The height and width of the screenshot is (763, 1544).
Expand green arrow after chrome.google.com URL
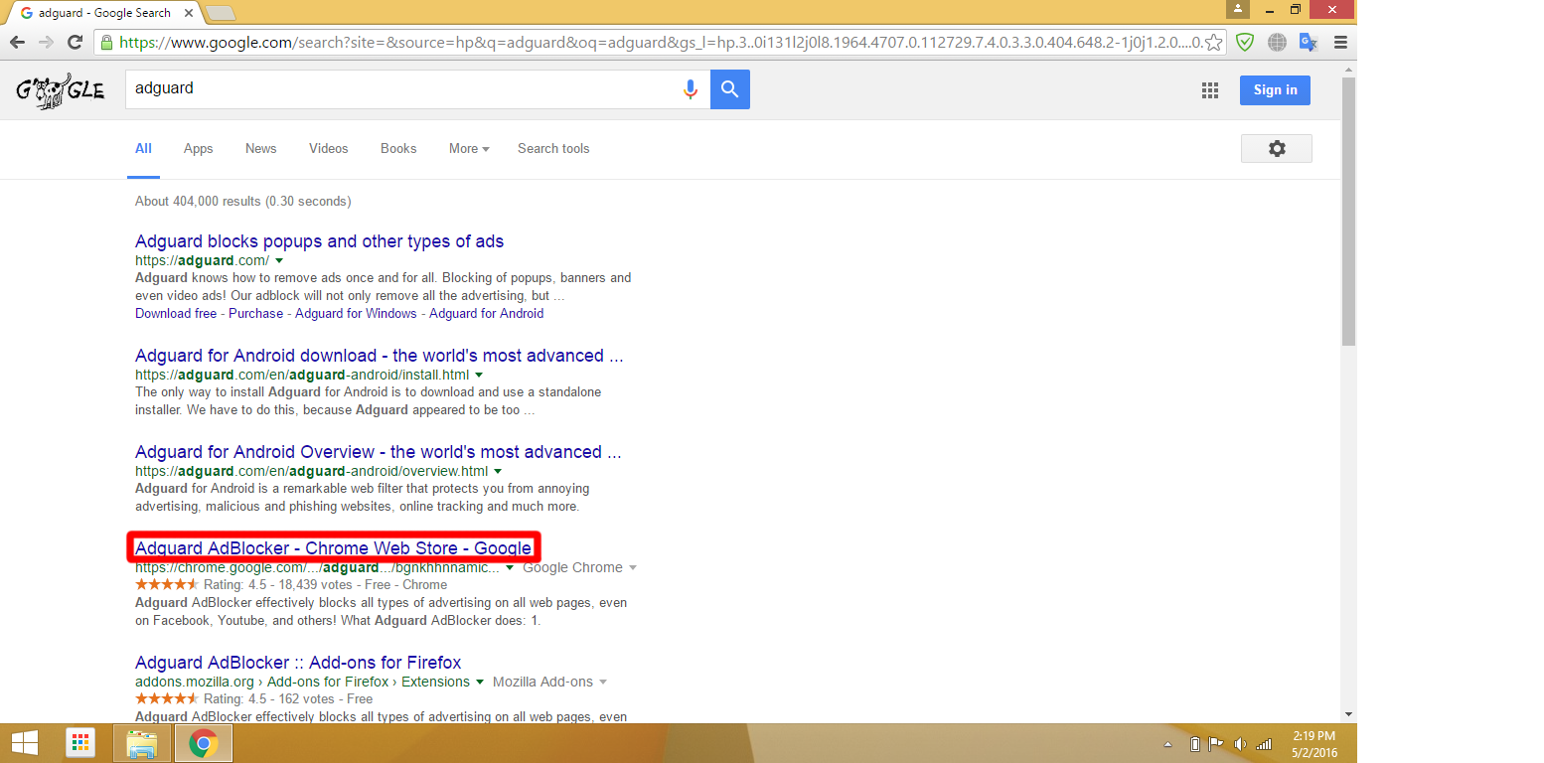pyautogui.click(x=510, y=568)
